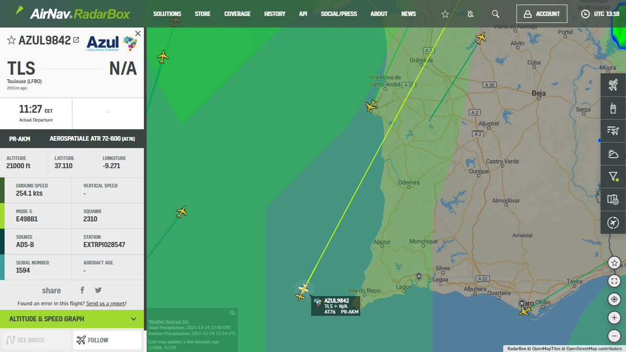Star flight AZUL9842 as favorite
This screenshot has width=626, height=352.
[x=11, y=41]
